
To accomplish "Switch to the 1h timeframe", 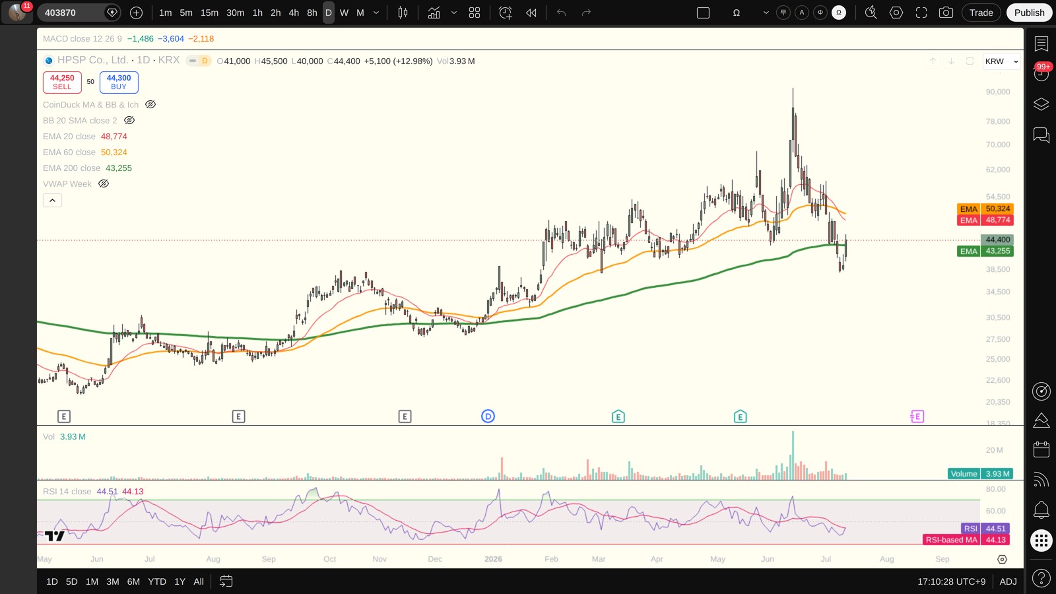I will pyautogui.click(x=257, y=13).
